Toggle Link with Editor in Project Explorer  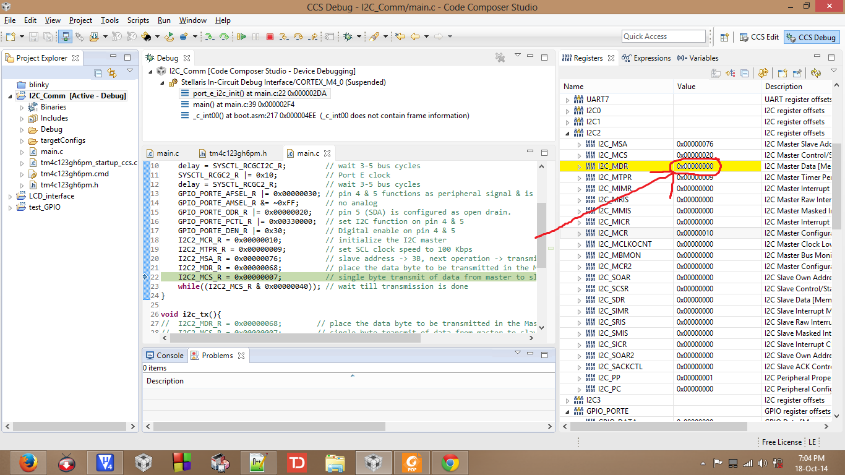click(112, 73)
